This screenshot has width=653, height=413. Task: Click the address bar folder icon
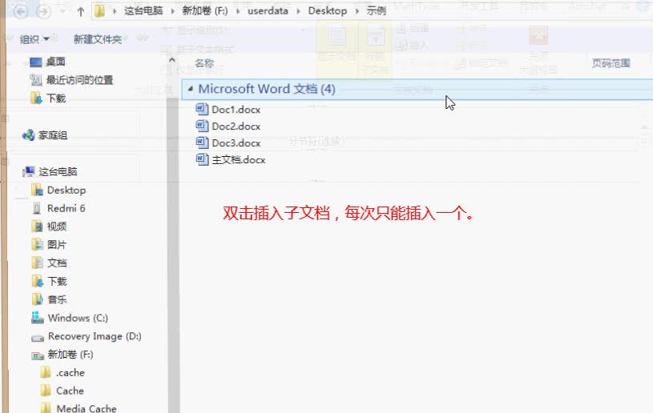[99, 11]
